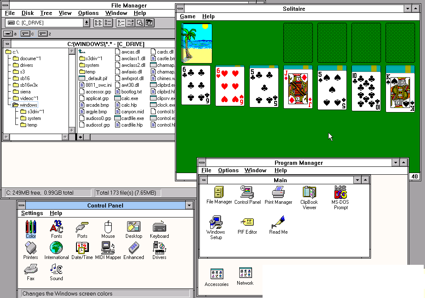Select canyon.mid in the file list
This screenshot has height=298, width=425.
129,112
